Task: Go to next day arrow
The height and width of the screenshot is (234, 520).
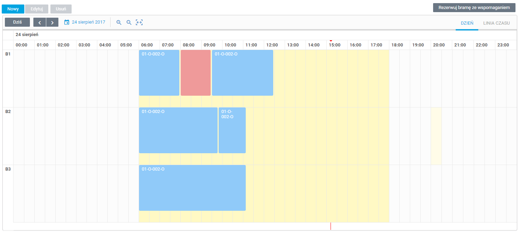Action: pos(52,23)
